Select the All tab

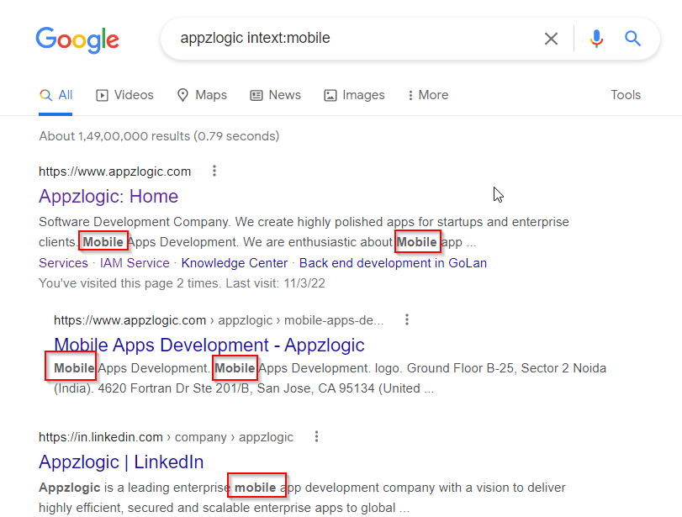click(x=56, y=95)
